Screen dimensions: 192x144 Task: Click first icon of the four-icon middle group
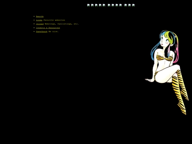click(109, 5)
